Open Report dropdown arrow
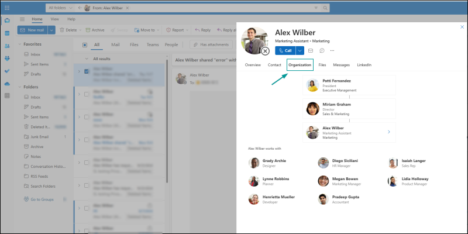 click(187, 30)
